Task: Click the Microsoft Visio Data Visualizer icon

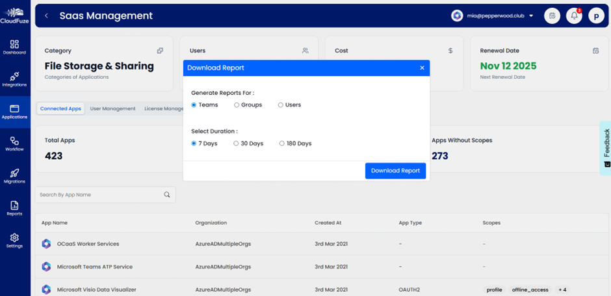Action: tap(46, 290)
